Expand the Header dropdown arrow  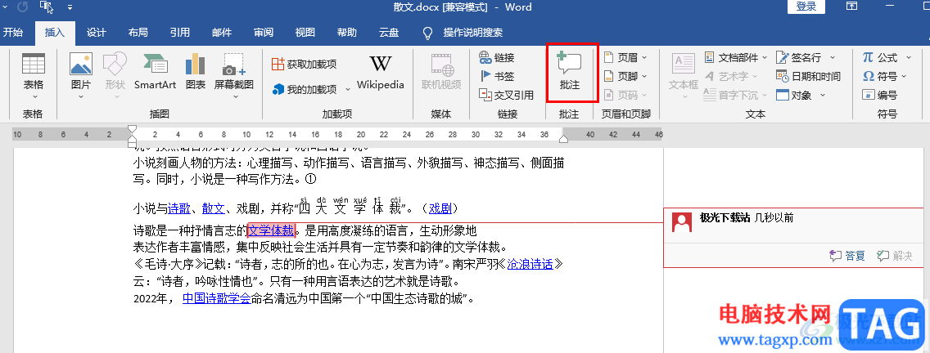point(645,57)
